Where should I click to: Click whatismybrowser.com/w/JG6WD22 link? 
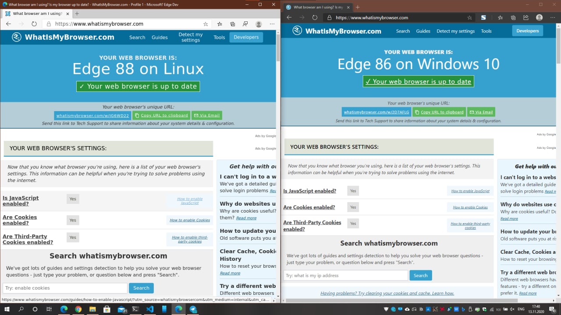coord(92,115)
